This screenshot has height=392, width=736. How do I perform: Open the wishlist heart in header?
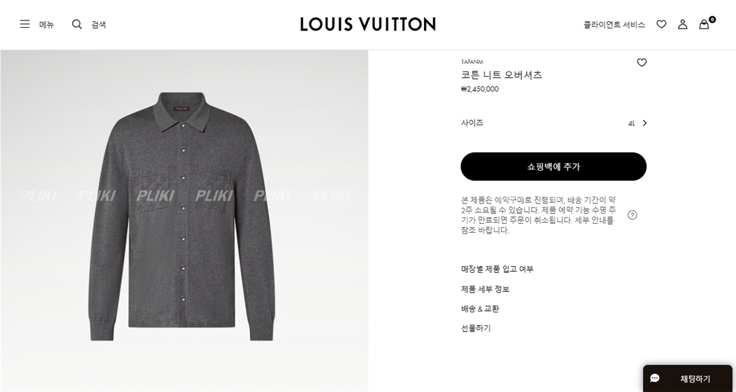661,24
